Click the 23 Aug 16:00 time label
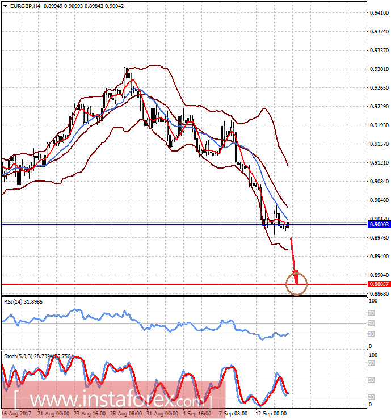The width and height of the screenshot is (391, 420). pos(90,414)
